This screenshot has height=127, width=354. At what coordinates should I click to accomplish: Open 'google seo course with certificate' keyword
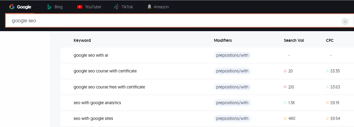[x=105, y=71]
